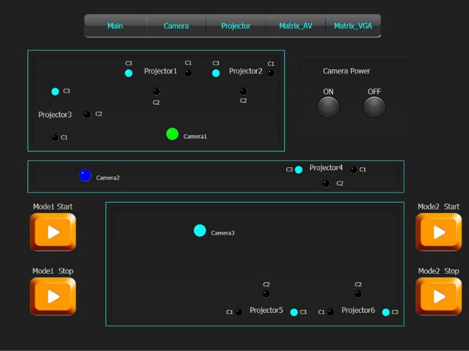Turn Camera Power OFF
469x351 pixels.
pyautogui.click(x=374, y=107)
